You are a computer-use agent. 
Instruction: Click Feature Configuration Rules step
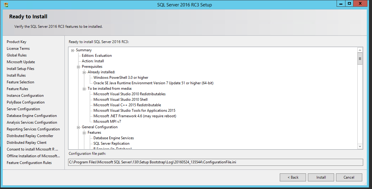29,163
